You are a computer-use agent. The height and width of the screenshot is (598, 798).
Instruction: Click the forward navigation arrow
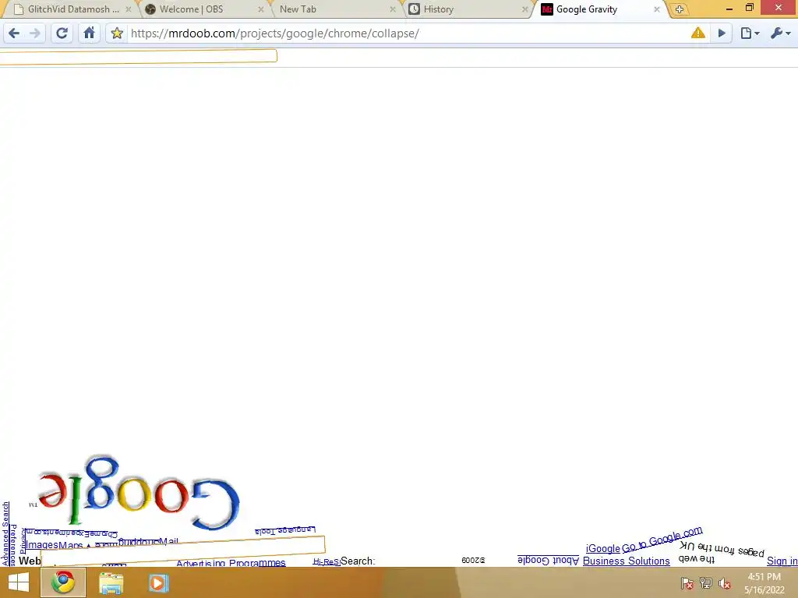click(35, 33)
